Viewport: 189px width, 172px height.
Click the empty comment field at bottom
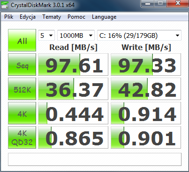tap(95, 159)
